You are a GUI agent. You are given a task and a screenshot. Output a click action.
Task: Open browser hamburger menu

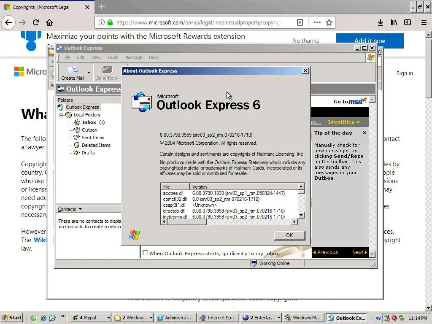click(424, 22)
